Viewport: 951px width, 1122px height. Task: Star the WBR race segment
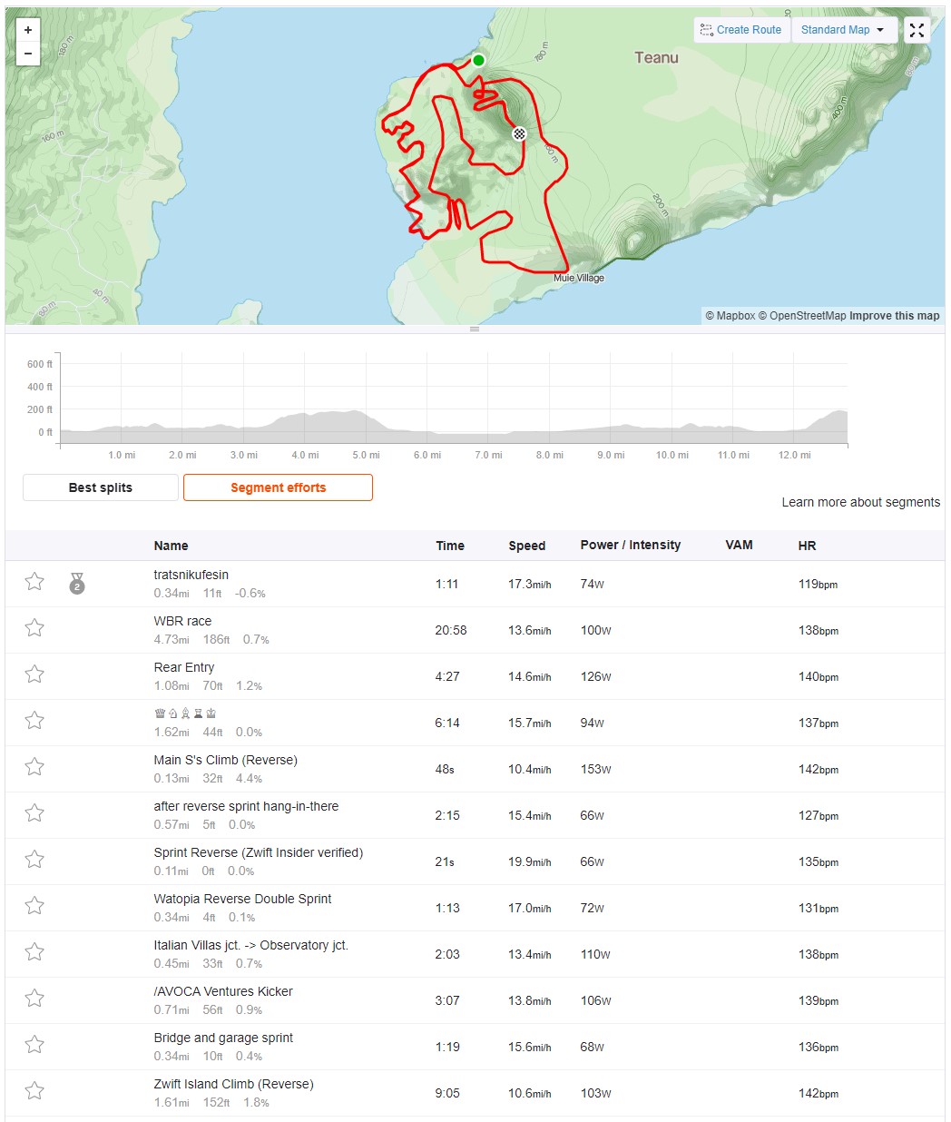click(34, 628)
